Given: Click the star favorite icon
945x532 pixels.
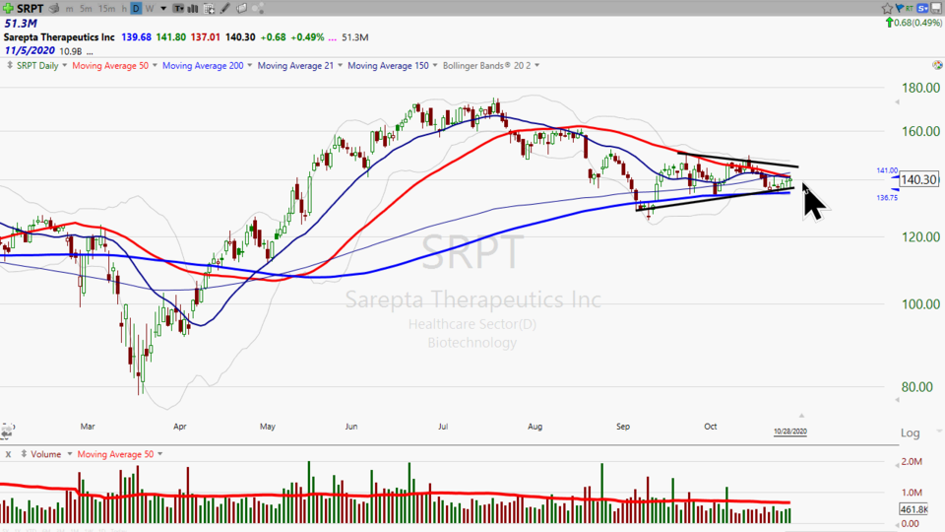Looking at the screenshot, I should point(887,8).
